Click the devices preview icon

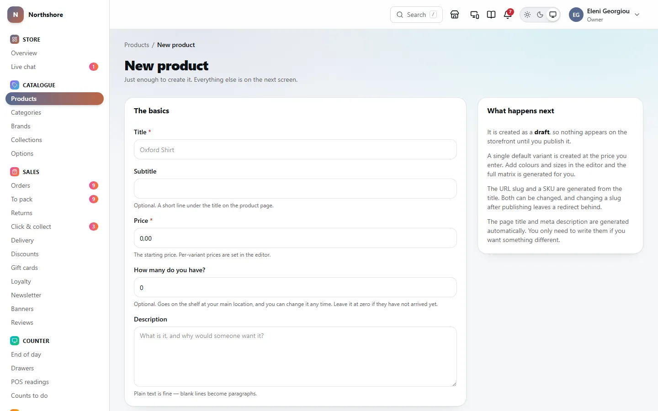(x=475, y=15)
